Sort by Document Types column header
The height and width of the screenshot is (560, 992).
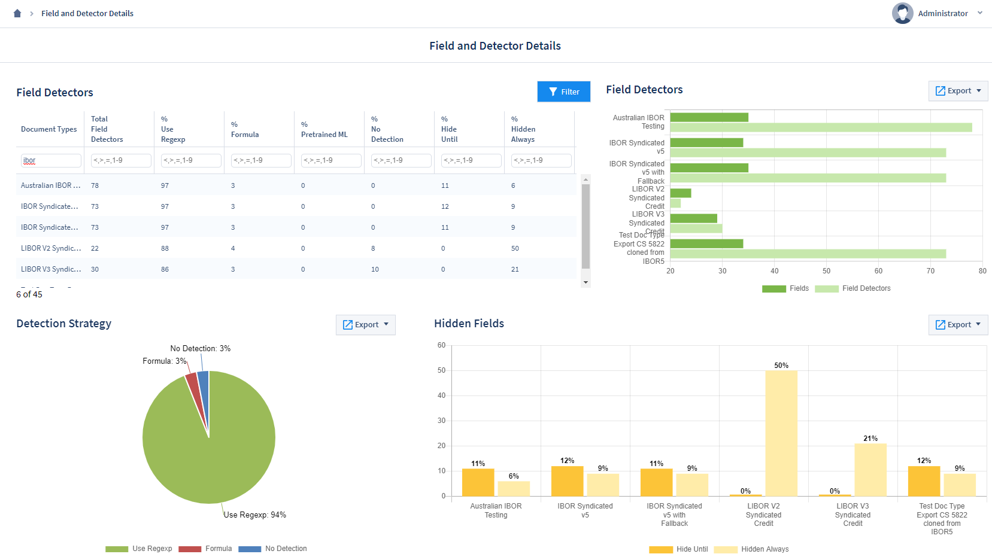(49, 129)
